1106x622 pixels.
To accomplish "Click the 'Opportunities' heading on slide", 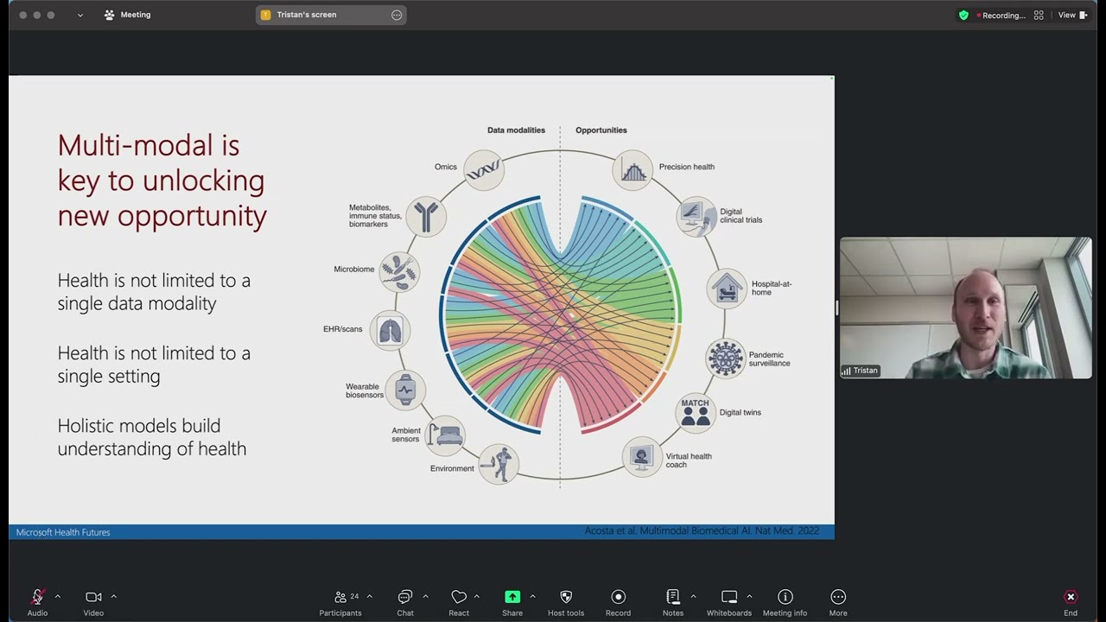I will pyautogui.click(x=601, y=130).
